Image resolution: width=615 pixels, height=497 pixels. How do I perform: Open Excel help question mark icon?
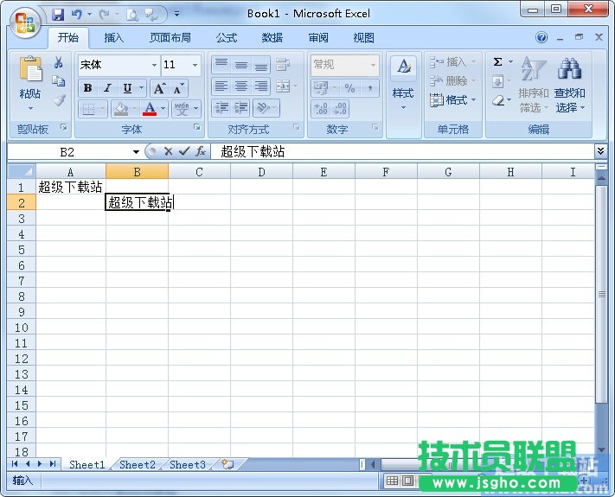(541, 38)
